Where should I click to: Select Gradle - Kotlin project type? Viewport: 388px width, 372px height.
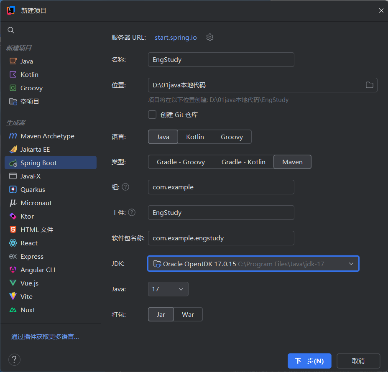click(243, 162)
